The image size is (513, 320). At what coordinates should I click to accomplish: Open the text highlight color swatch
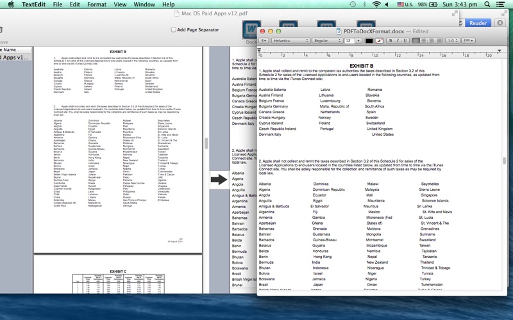pyautogui.click(x=379, y=41)
